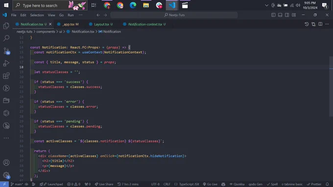Open Windows Start menu

point(6,5)
